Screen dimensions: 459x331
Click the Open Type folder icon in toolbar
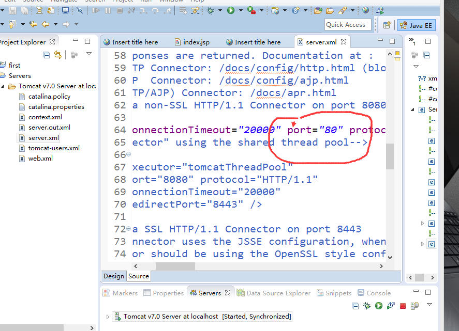[x=318, y=11]
